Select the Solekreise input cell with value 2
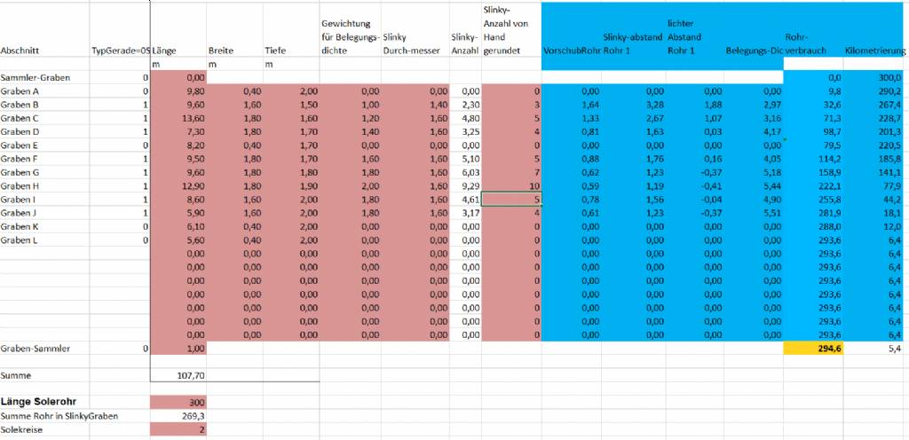The width and height of the screenshot is (909, 440). tap(179, 429)
